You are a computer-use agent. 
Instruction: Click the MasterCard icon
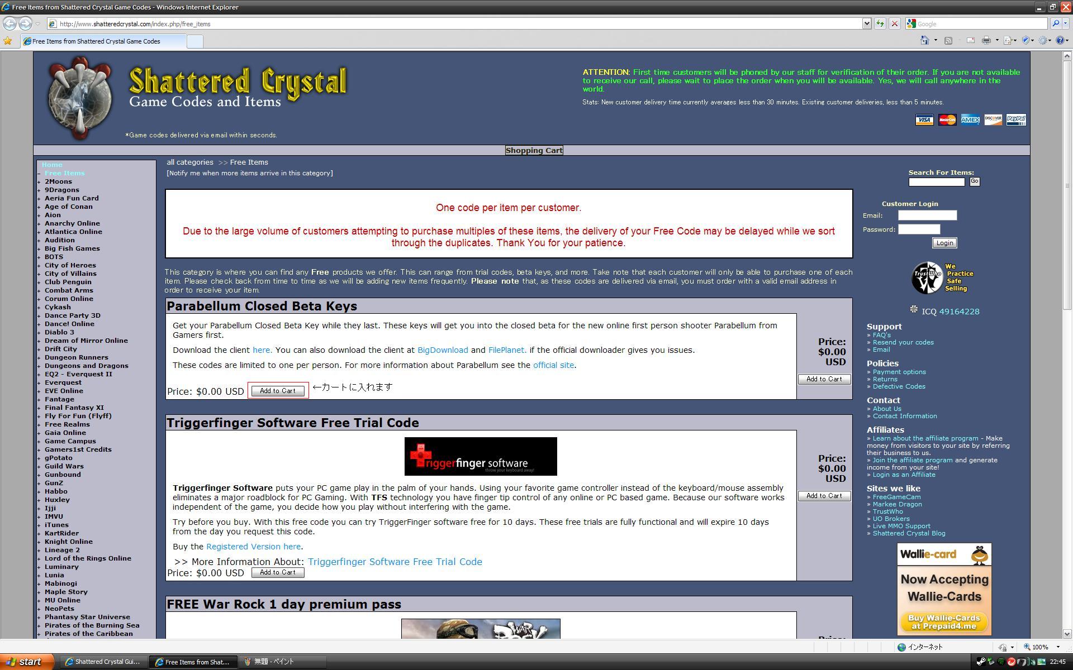[947, 120]
